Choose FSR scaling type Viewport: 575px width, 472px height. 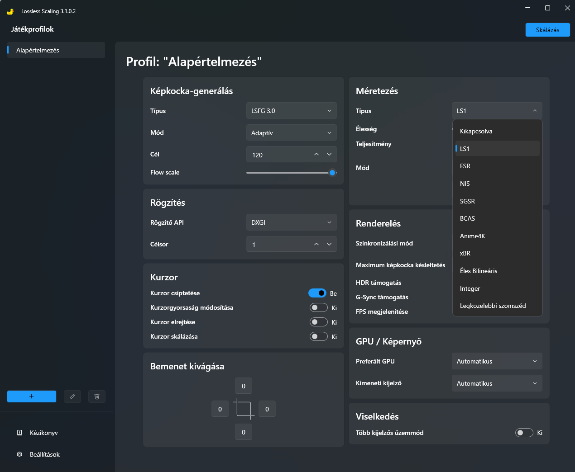coord(498,166)
